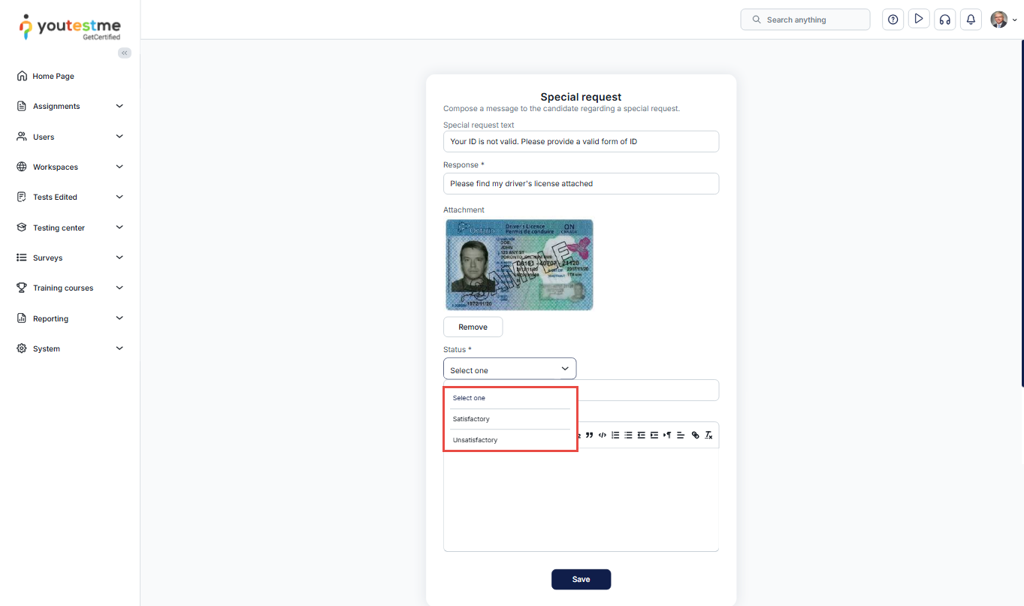Click the headset support icon
The width and height of the screenshot is (1024, 606).
pyautogui.click(x=944, y=20)
